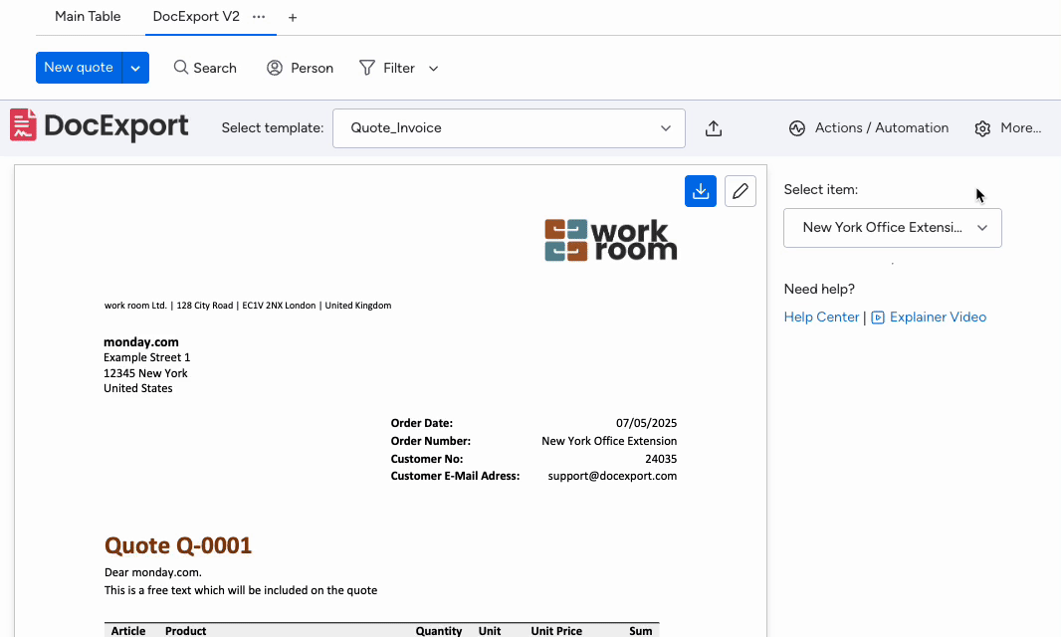Click the work room logo in document
Image resolution: width=1061 pixels, height=637 pixels.
point(610,240)
